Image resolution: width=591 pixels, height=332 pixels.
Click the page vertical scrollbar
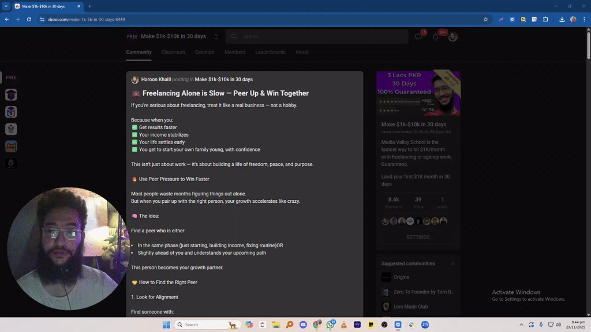click(x=588, y=46)
